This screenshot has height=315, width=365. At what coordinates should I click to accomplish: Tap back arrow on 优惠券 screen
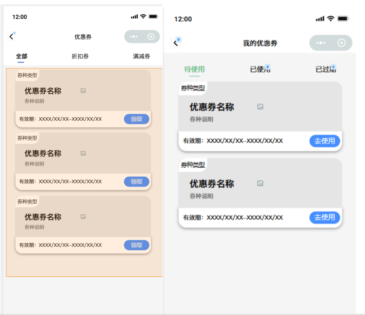(x=11, y=37)
